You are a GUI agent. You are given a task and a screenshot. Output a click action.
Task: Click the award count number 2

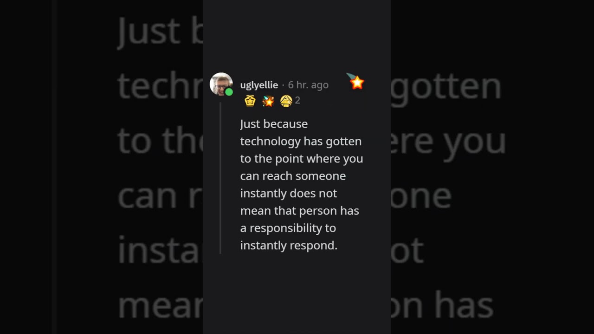tap(297, 100)
